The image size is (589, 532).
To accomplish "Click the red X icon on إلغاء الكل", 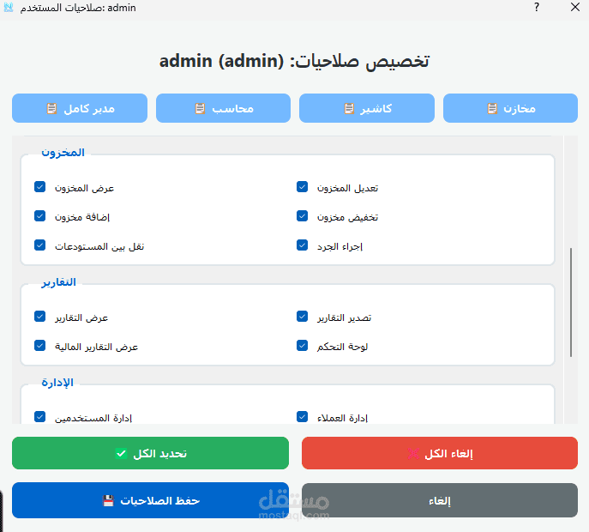I will coord(412,454).
